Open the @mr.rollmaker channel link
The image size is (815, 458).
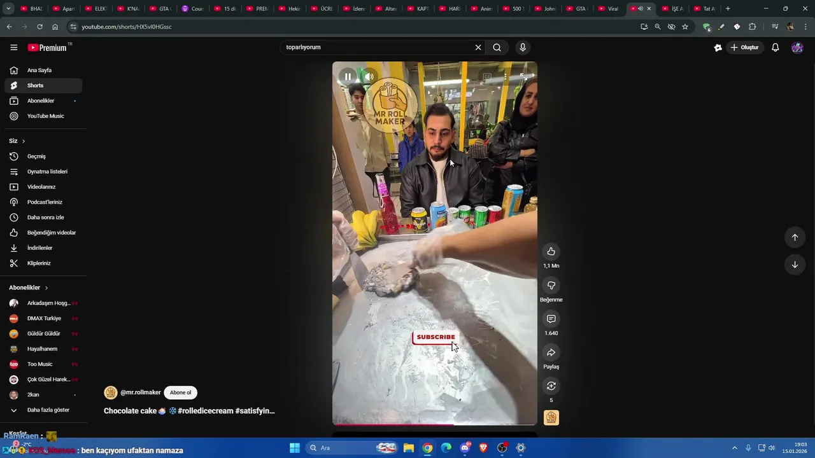(x=140, y=392)
